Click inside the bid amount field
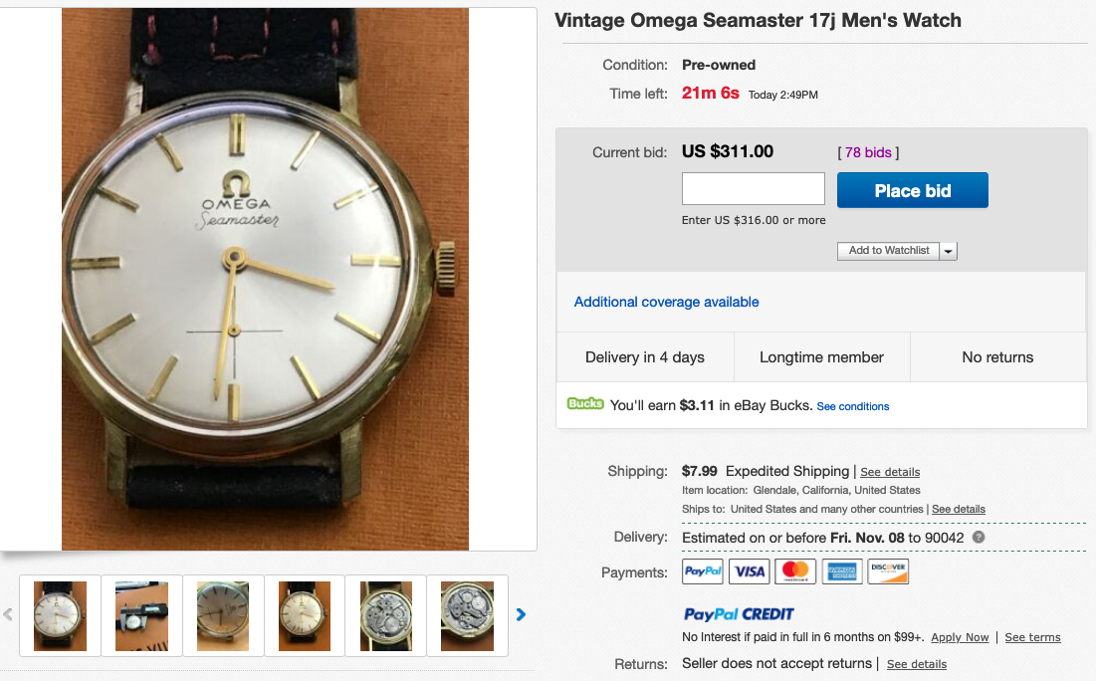The image size is (1096, 681). [753, 189]
